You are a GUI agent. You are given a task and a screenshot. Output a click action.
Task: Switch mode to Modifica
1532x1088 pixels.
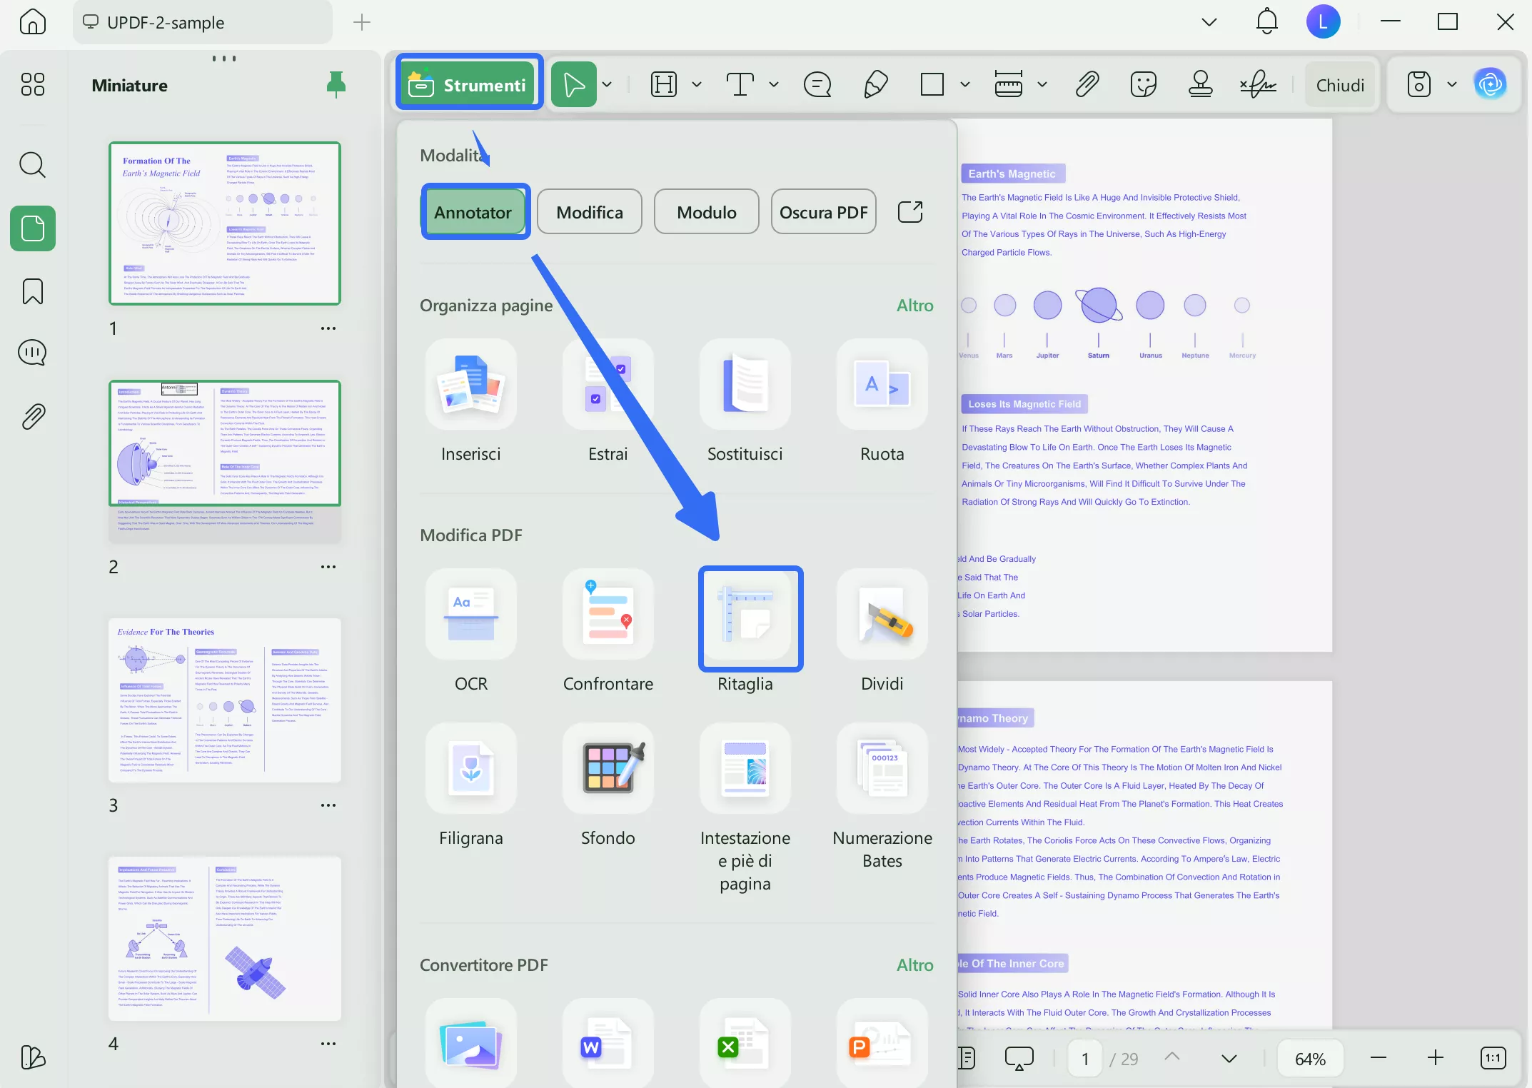click(589, 212)
